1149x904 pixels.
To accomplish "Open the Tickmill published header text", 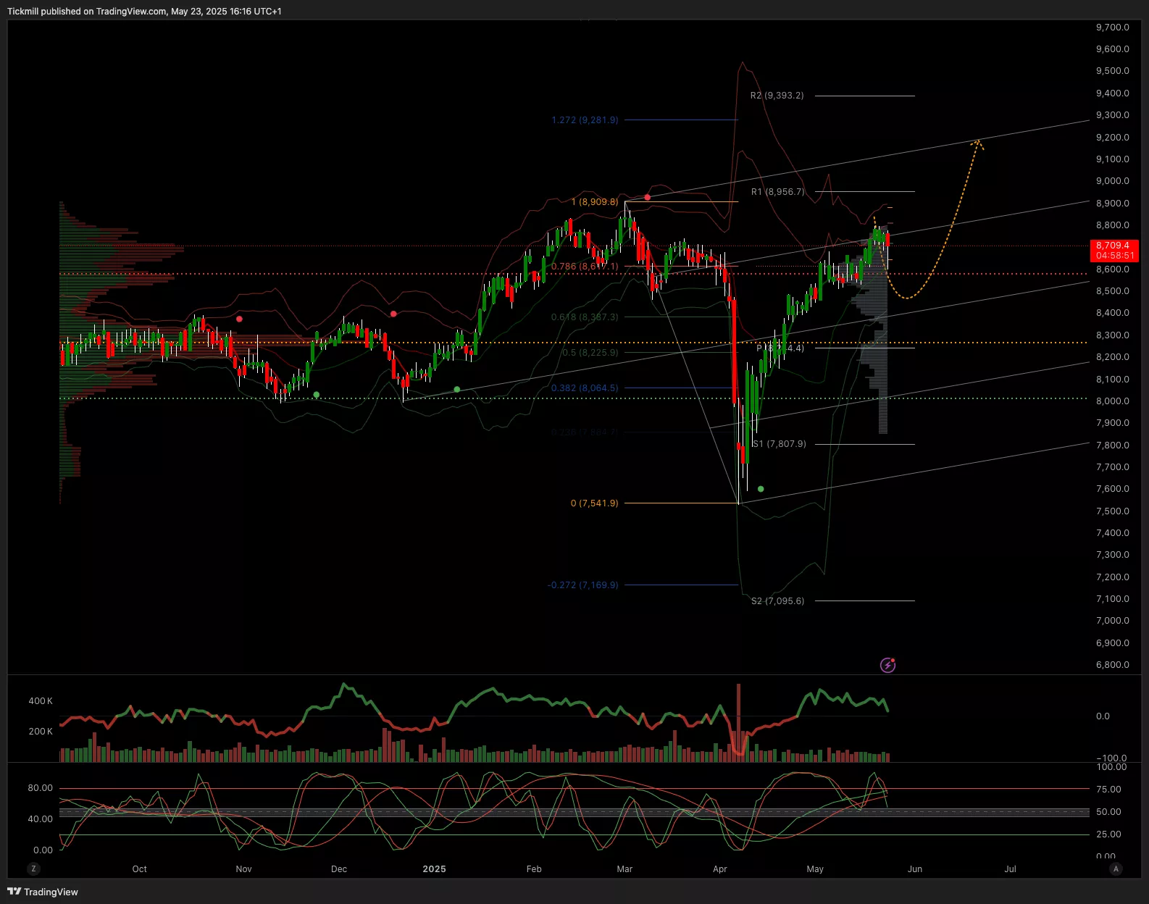I will tap(144, 12).
